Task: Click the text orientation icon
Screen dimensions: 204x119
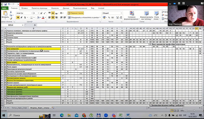Action: click(x=61, y=13)
